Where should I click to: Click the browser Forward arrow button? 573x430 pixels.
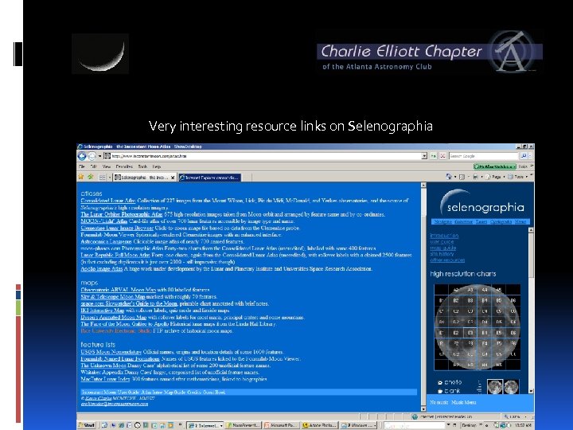tap(92, 156)
